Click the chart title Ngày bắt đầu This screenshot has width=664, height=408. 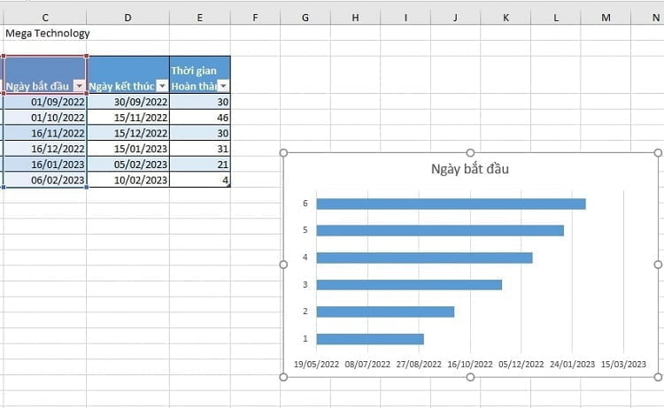coord(470,169)
